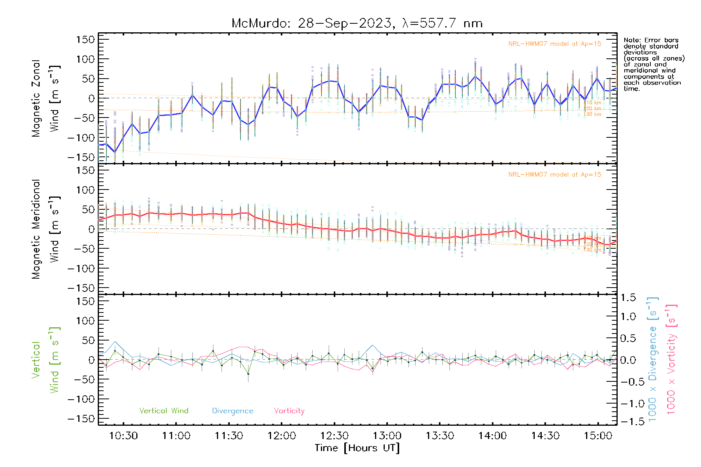Screen dimensions: 701x467
Task: Select the green Vertical Wind legend label
Action: click(164, 411)
